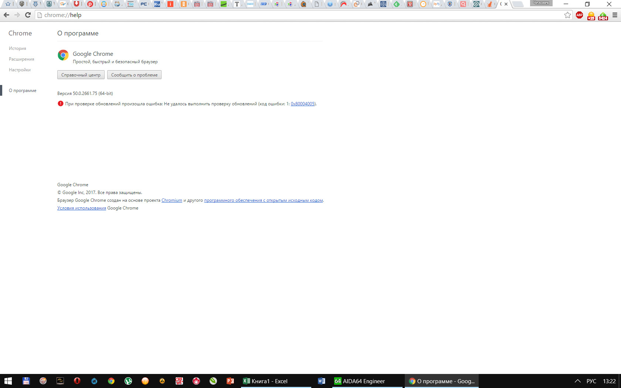Switch to the Odnoklassniki tab
The image size is (621, 388).
pyautogui.click(x=184, y=4)
